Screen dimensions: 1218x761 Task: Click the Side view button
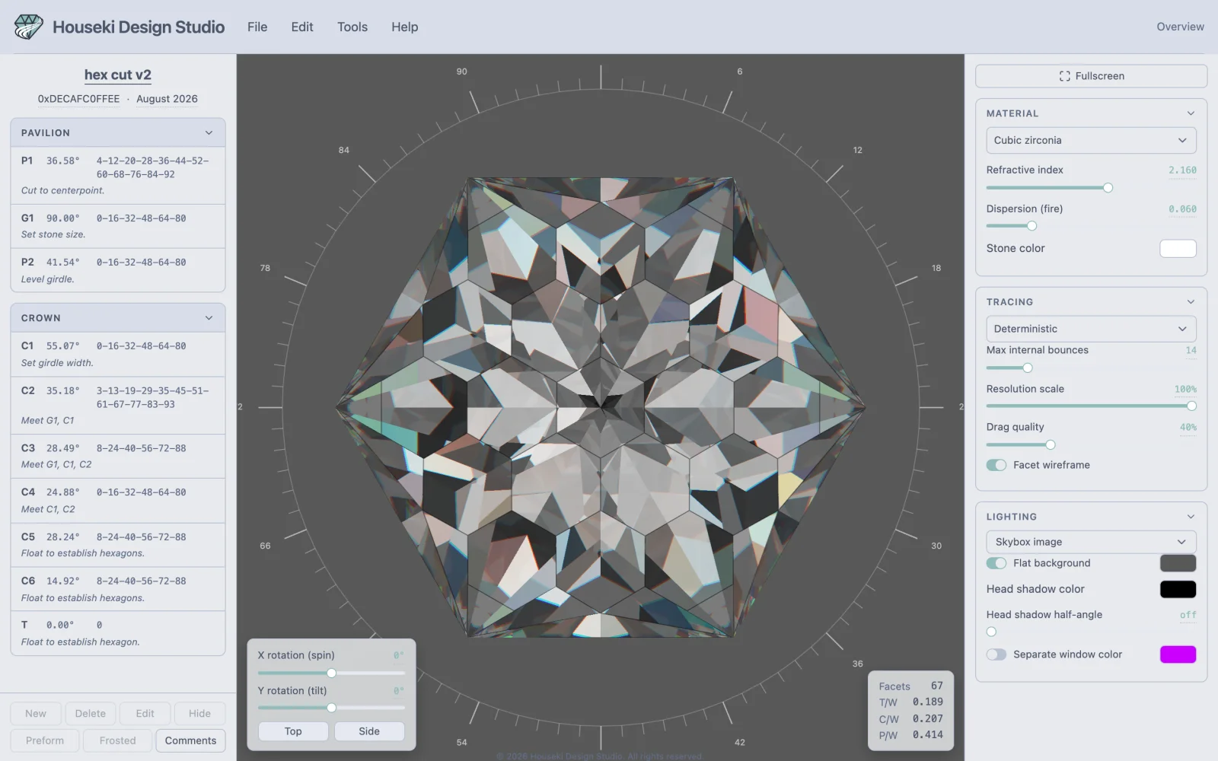[x=369, y=731]
